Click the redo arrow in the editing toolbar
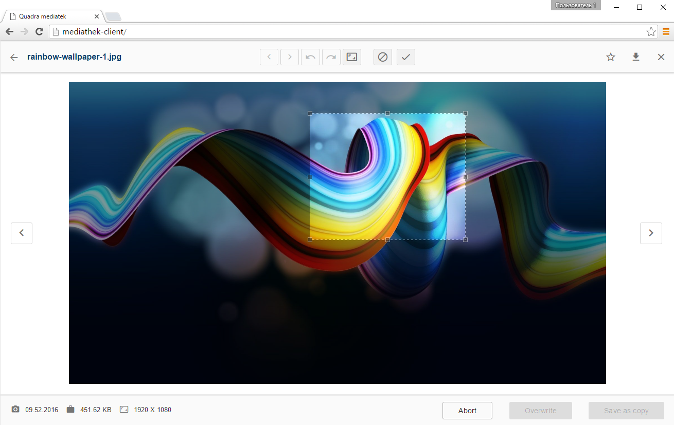The height and width of the screenshot is (425, 674). (331, 57)
